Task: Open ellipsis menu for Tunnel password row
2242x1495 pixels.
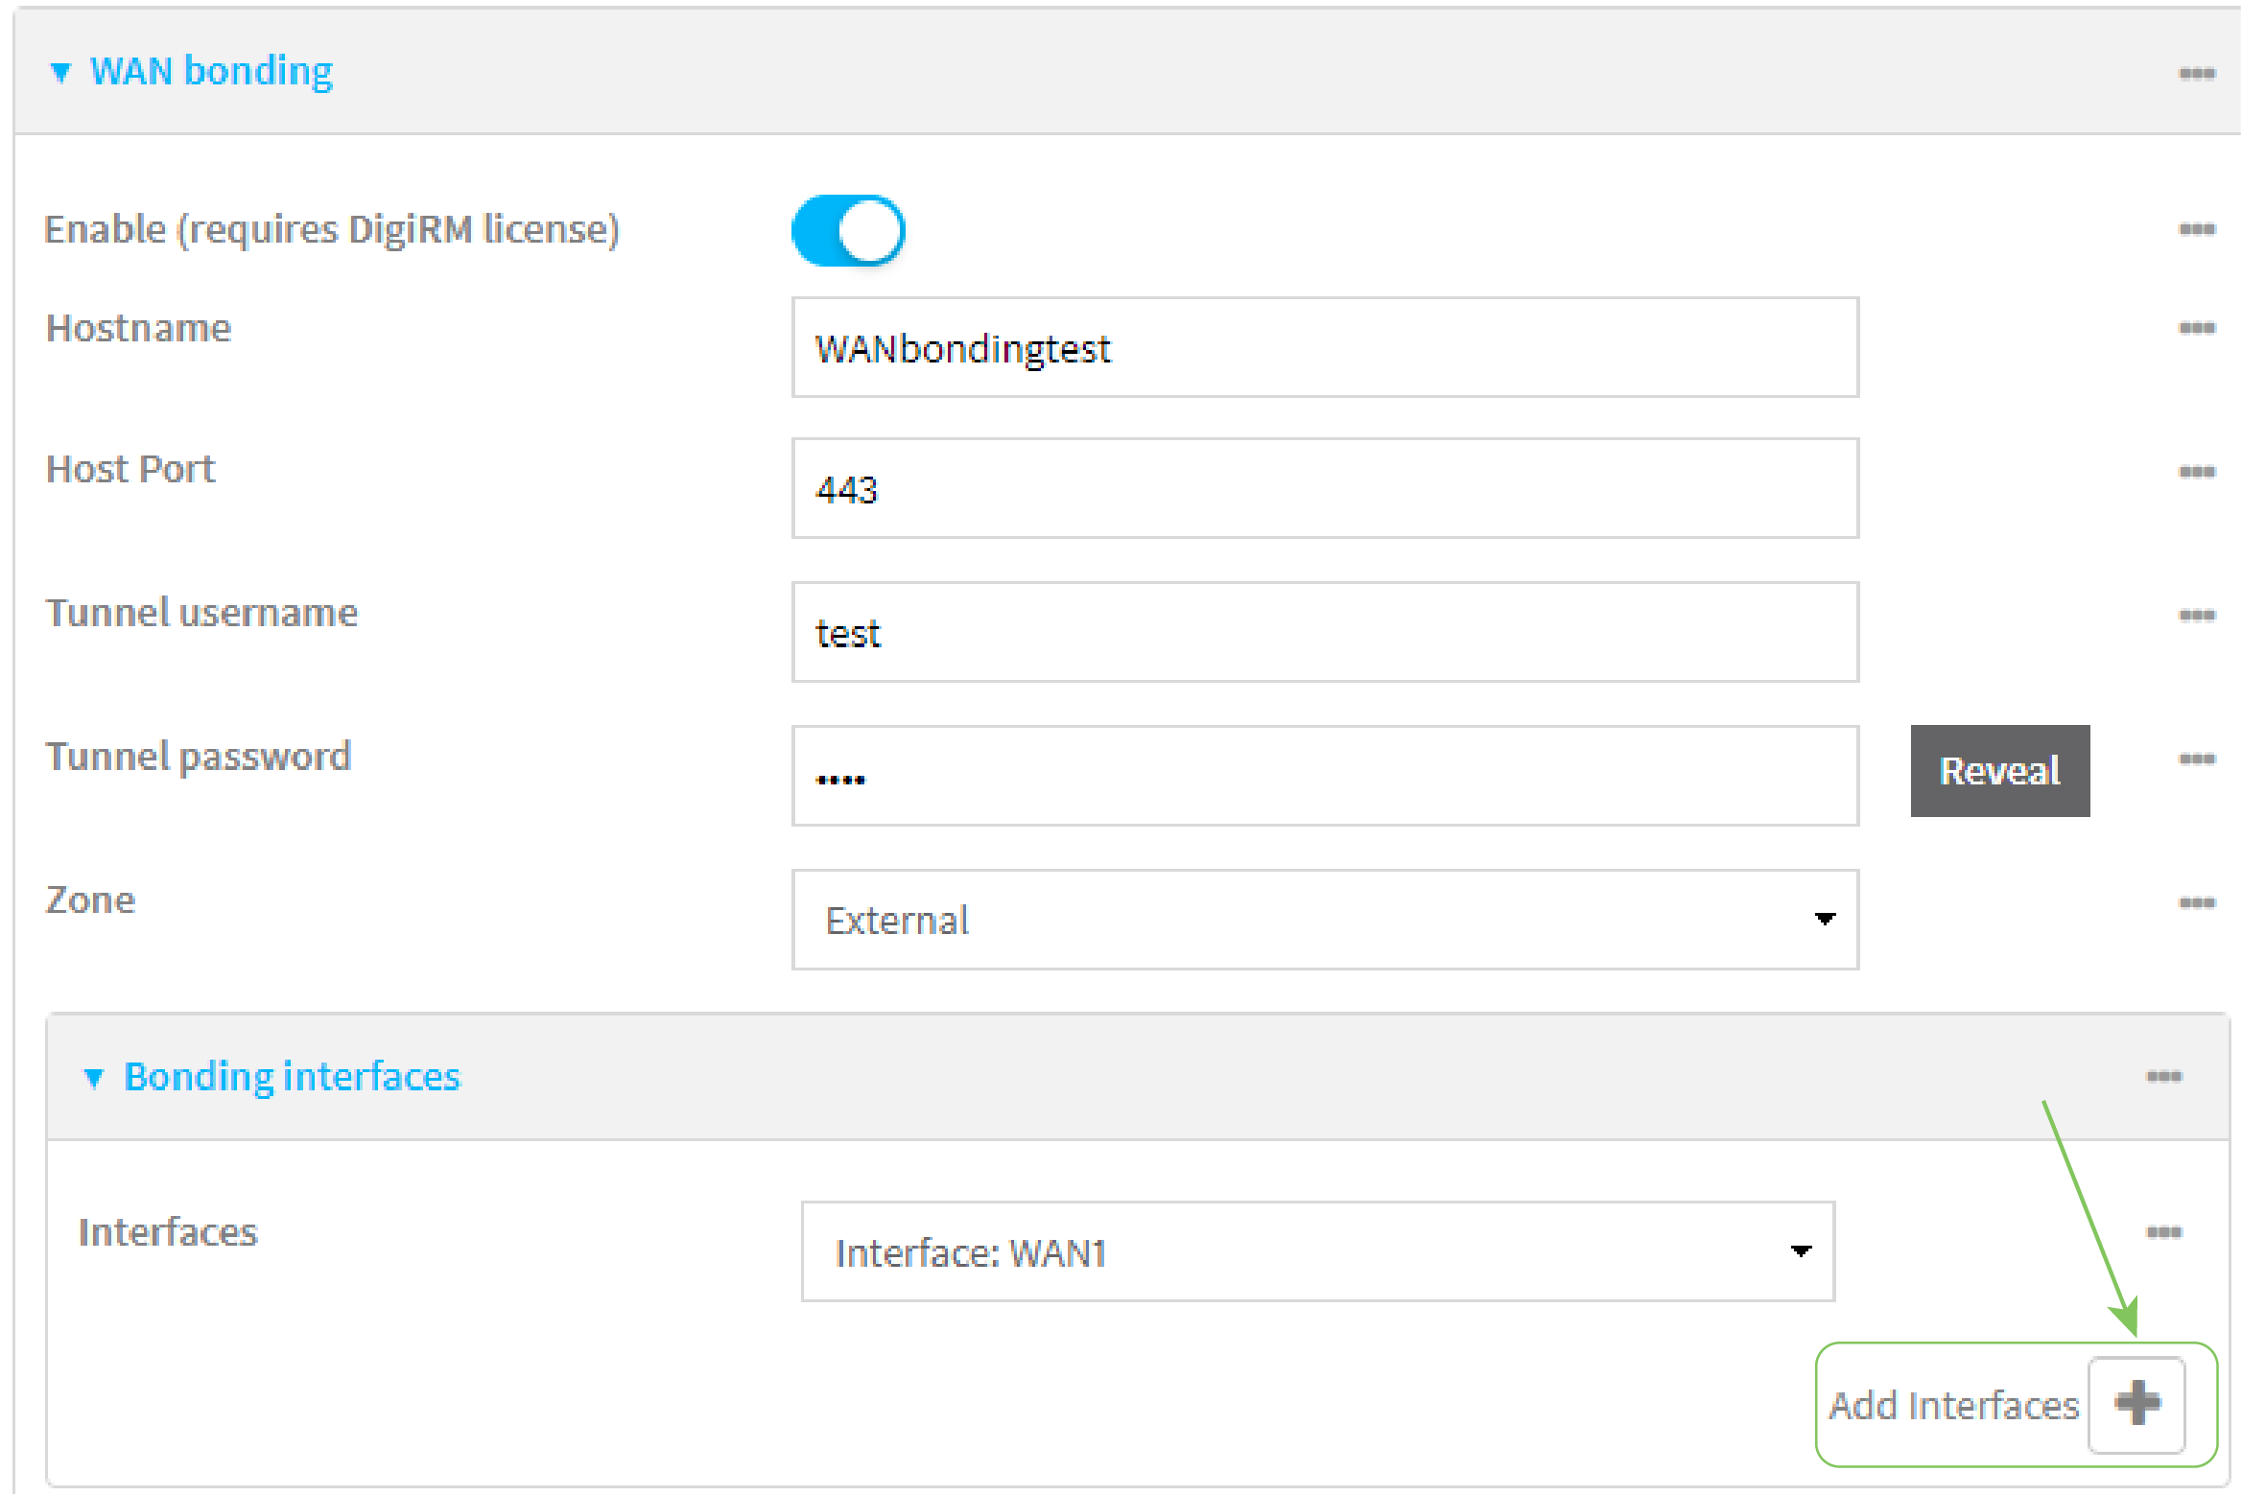Action: [2196, 759]
